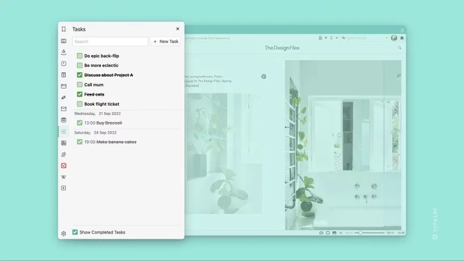The image size is (464, 261).
Task: Click the add web panel plus icon
Action: (x=64, y=188)
